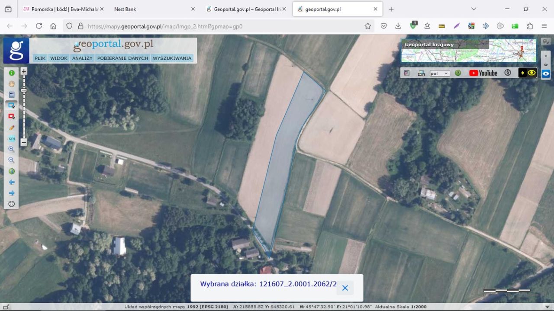Switch to the Nest Bank tab

tap(125, 9)
